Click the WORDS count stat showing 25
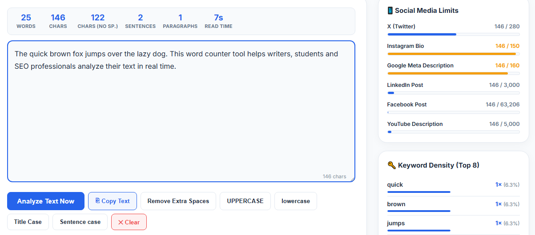535x235 pixels. tap(26, 21)
